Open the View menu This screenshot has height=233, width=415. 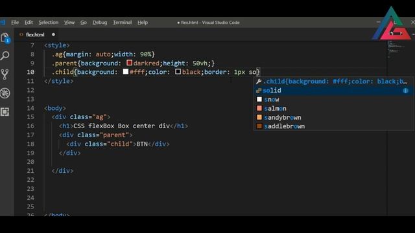point(69,23)
